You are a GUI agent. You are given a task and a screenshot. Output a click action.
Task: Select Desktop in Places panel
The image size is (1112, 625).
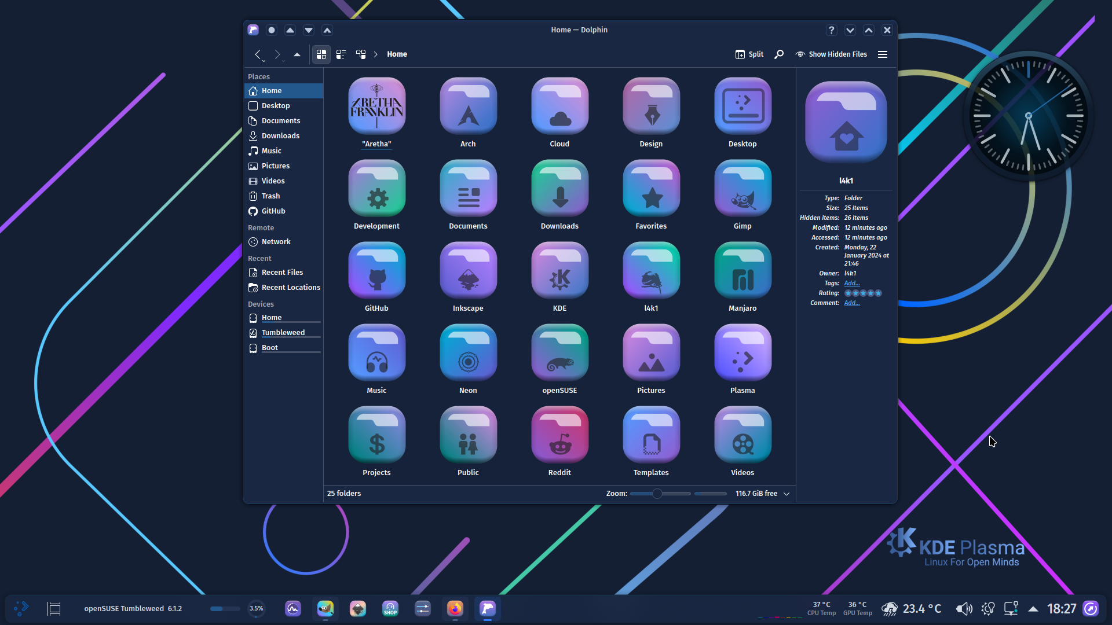coord(283,106)
